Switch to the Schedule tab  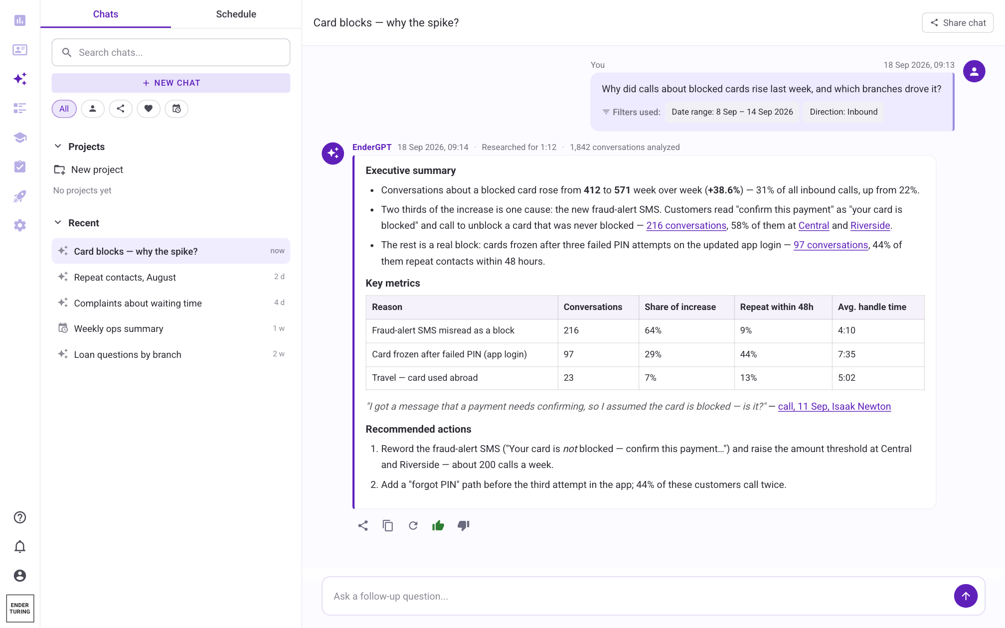(236, 14)
